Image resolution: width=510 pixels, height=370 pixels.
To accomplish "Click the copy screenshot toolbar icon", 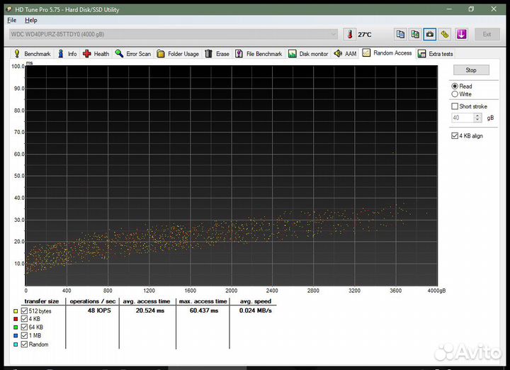I will tap(415, 34).
